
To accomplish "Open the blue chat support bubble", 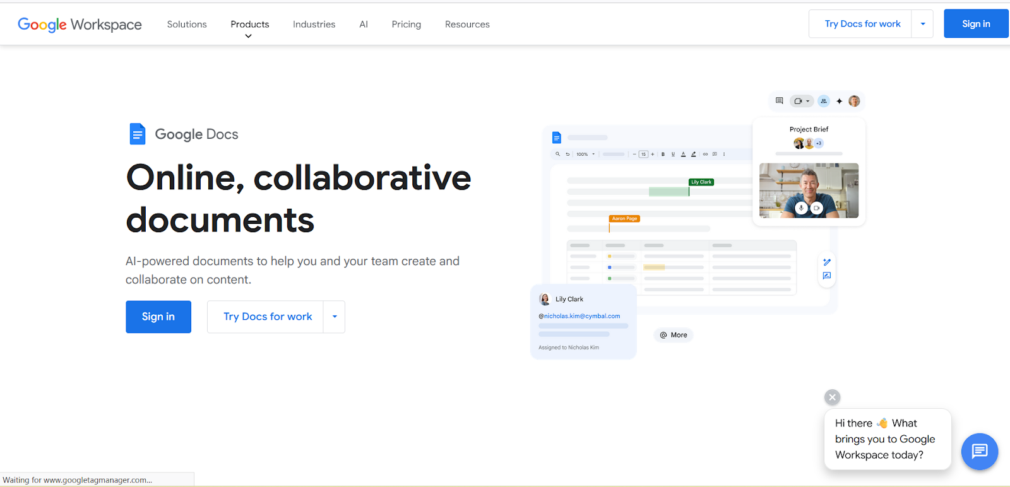I will [980, 451].
